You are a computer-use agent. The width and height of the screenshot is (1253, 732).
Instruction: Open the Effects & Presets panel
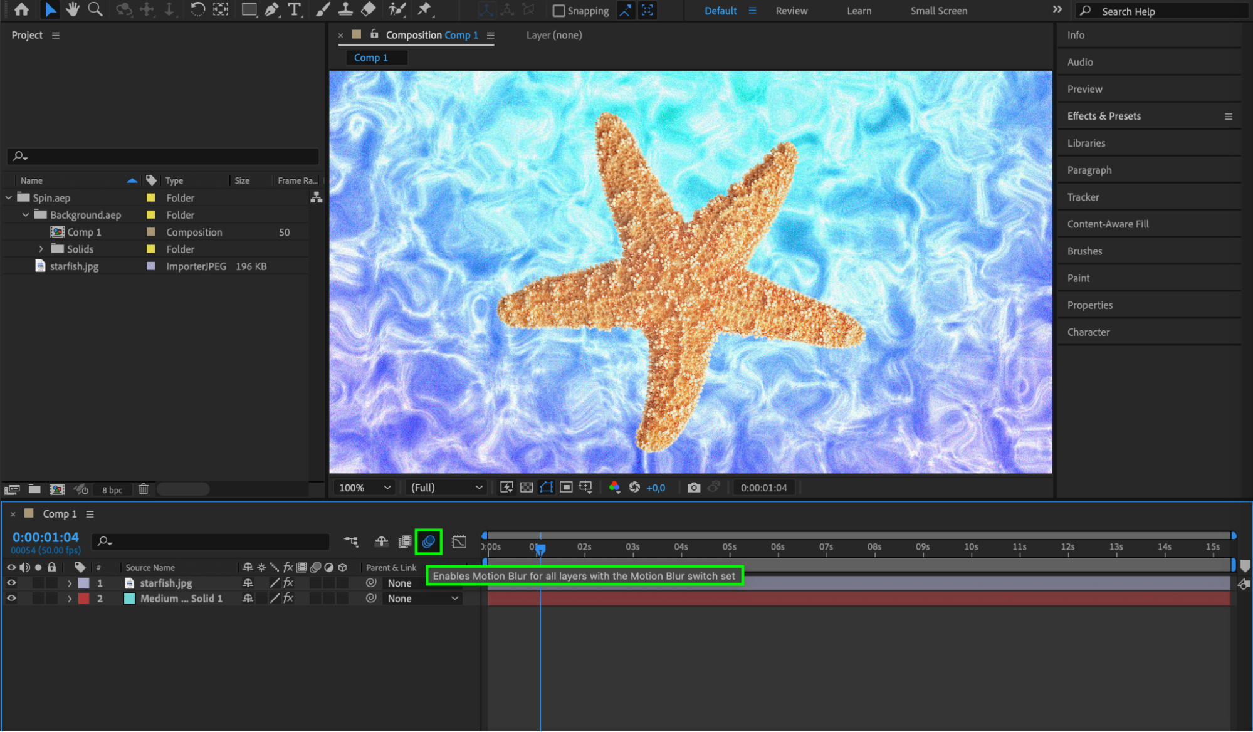(x=1104, y=116)
